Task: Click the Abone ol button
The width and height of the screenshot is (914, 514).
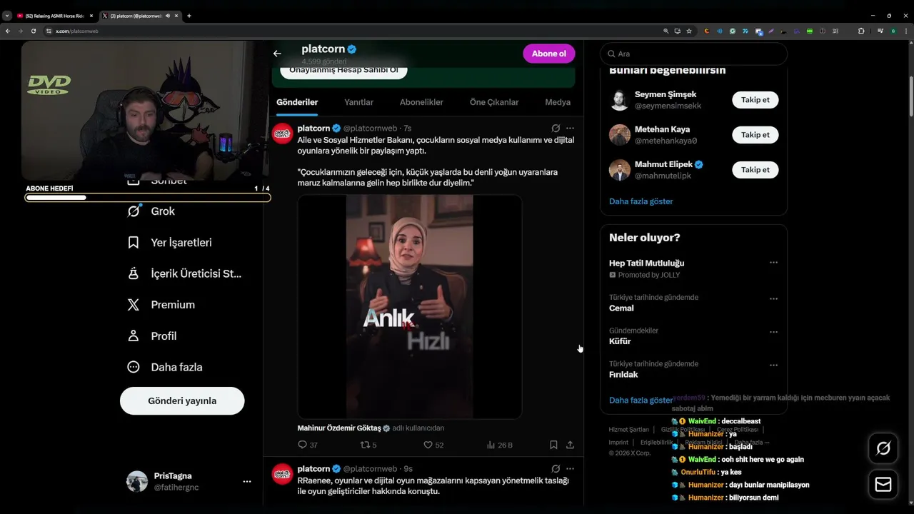Action: (548, 54)
